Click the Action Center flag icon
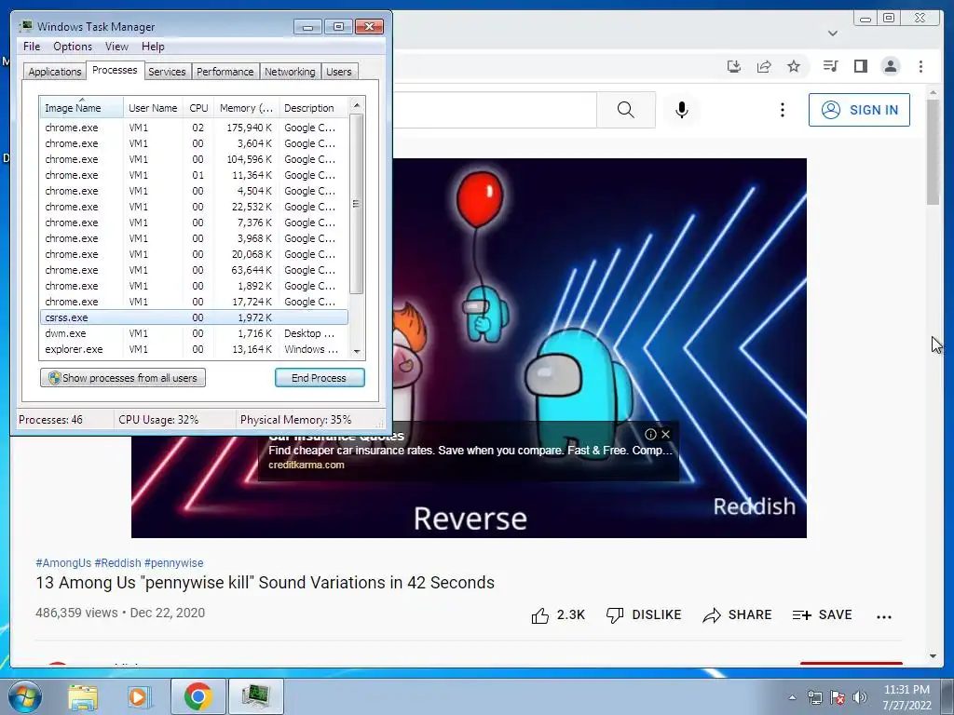 click(838, 697)
